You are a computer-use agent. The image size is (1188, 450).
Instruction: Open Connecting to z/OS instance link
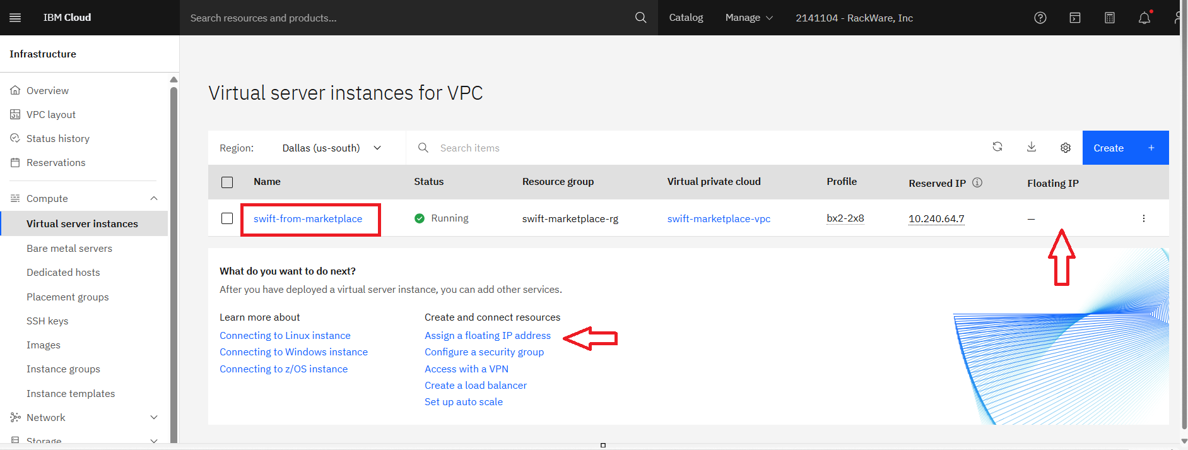[283, 369]
